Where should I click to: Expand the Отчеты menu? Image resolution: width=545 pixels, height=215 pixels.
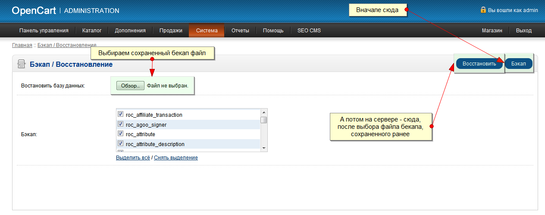(240, 31)
